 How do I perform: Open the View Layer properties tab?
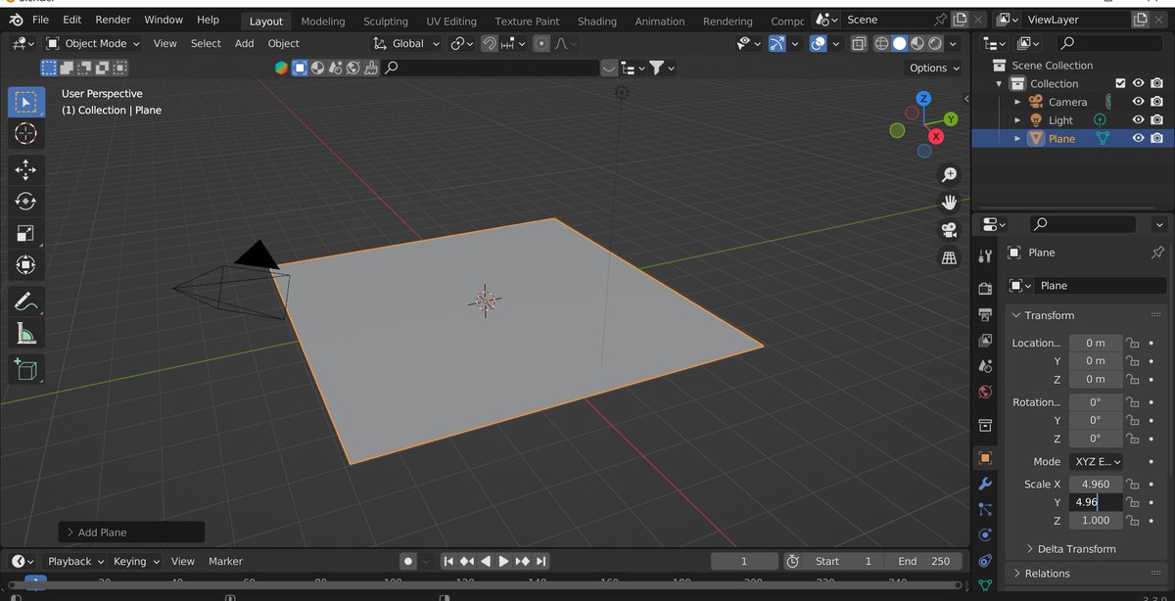[x=985, y=341]
